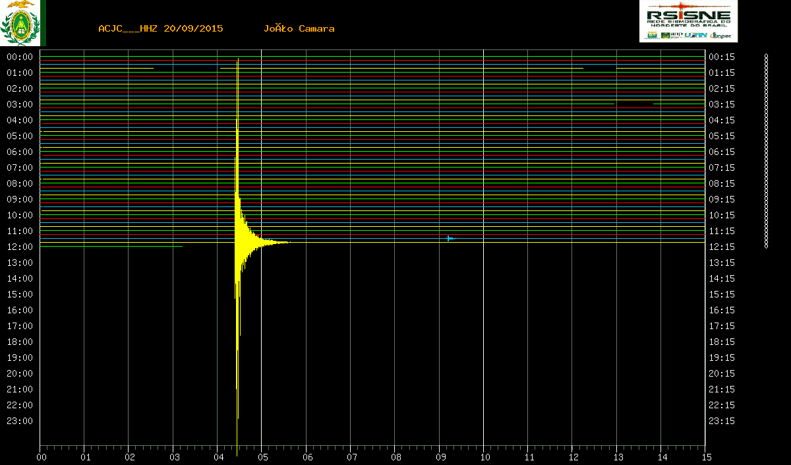
Task: Click minute 15 on bottom axis
Action: (706, 456)
